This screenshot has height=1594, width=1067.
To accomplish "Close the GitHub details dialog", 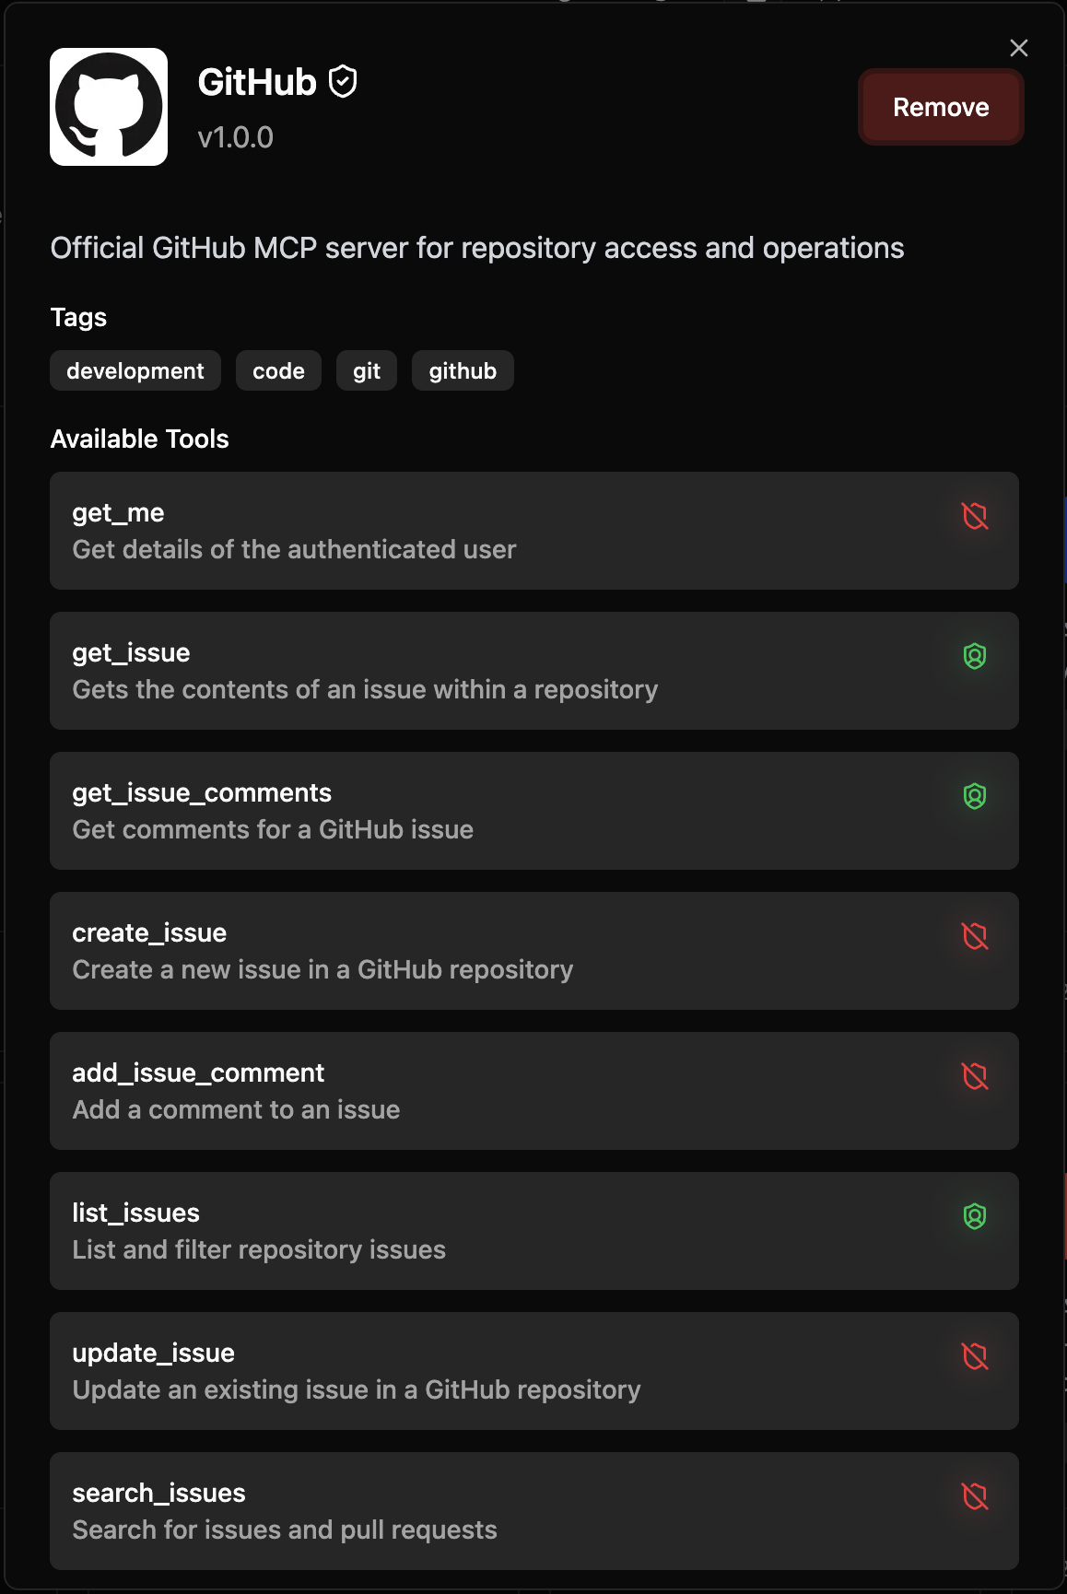I will point(1019,48).
